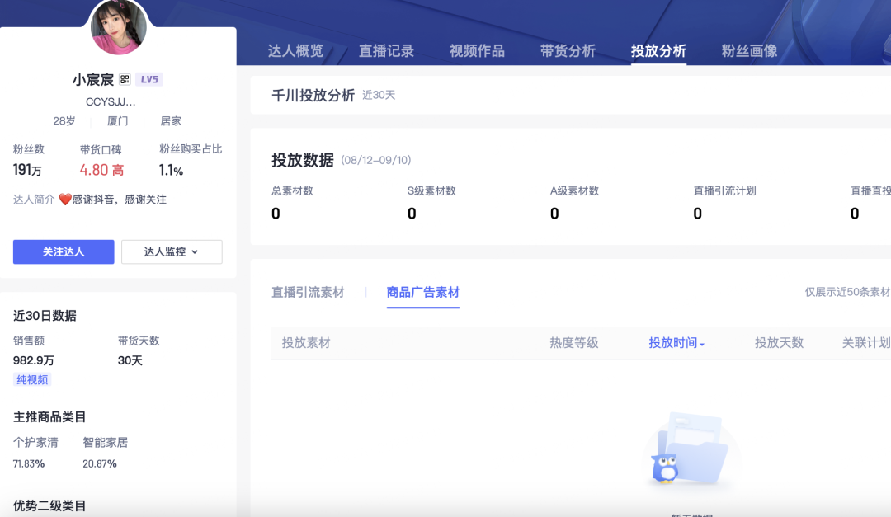Click the 71.83% percentage

point(28,463)
